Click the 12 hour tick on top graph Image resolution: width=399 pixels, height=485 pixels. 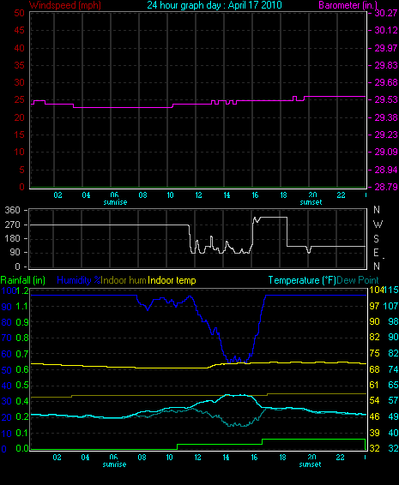[x=198, y=195]
